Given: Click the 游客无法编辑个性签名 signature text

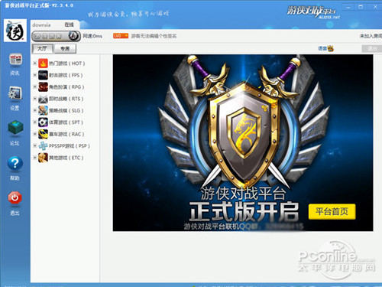Looking at the screenshot, I should (x=154, y=36).
